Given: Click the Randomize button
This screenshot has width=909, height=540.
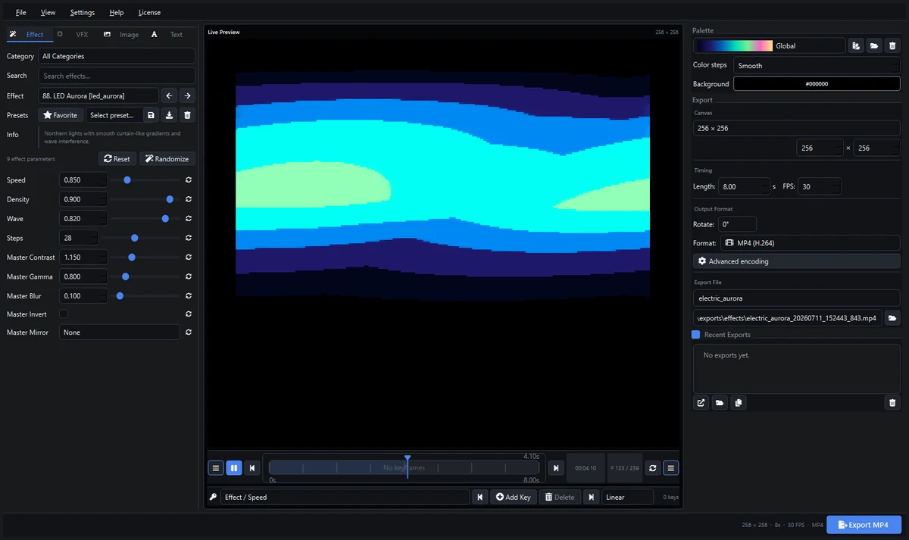Looking at the screenshot, I should coord(167,159).
